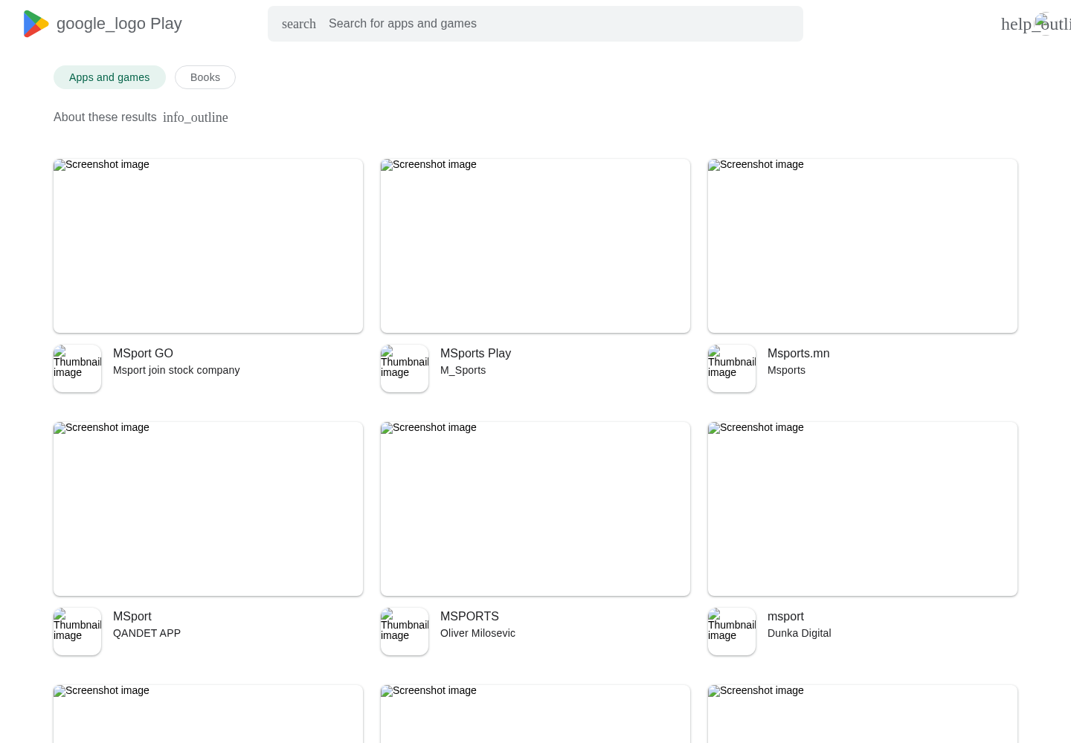1071x743 pixels.
Task: Click the About these results text
Action: click(105, 117)
